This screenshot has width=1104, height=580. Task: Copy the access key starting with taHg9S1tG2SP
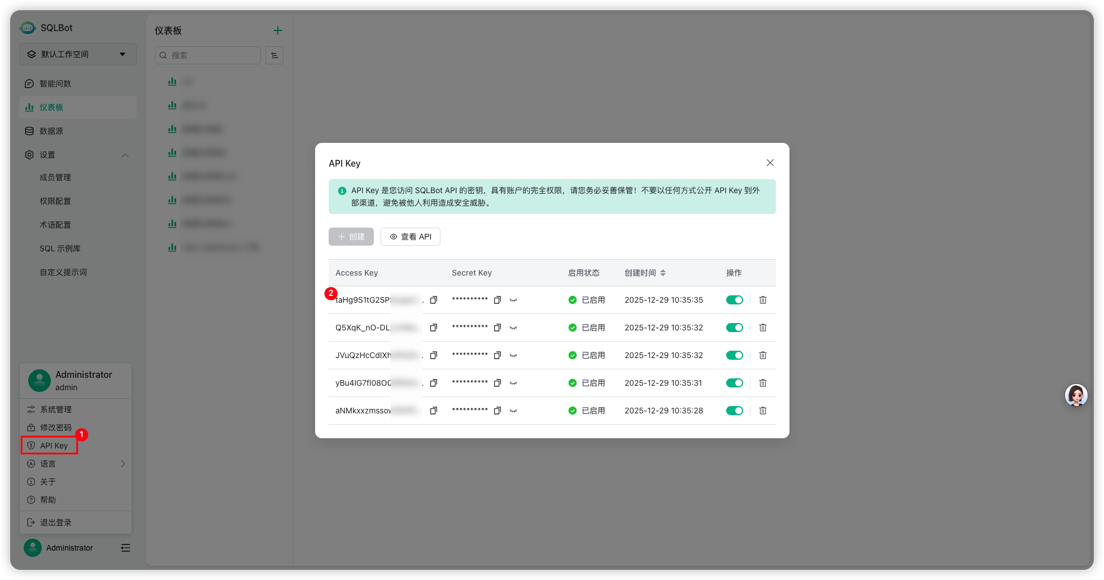(x=434, y=300)
